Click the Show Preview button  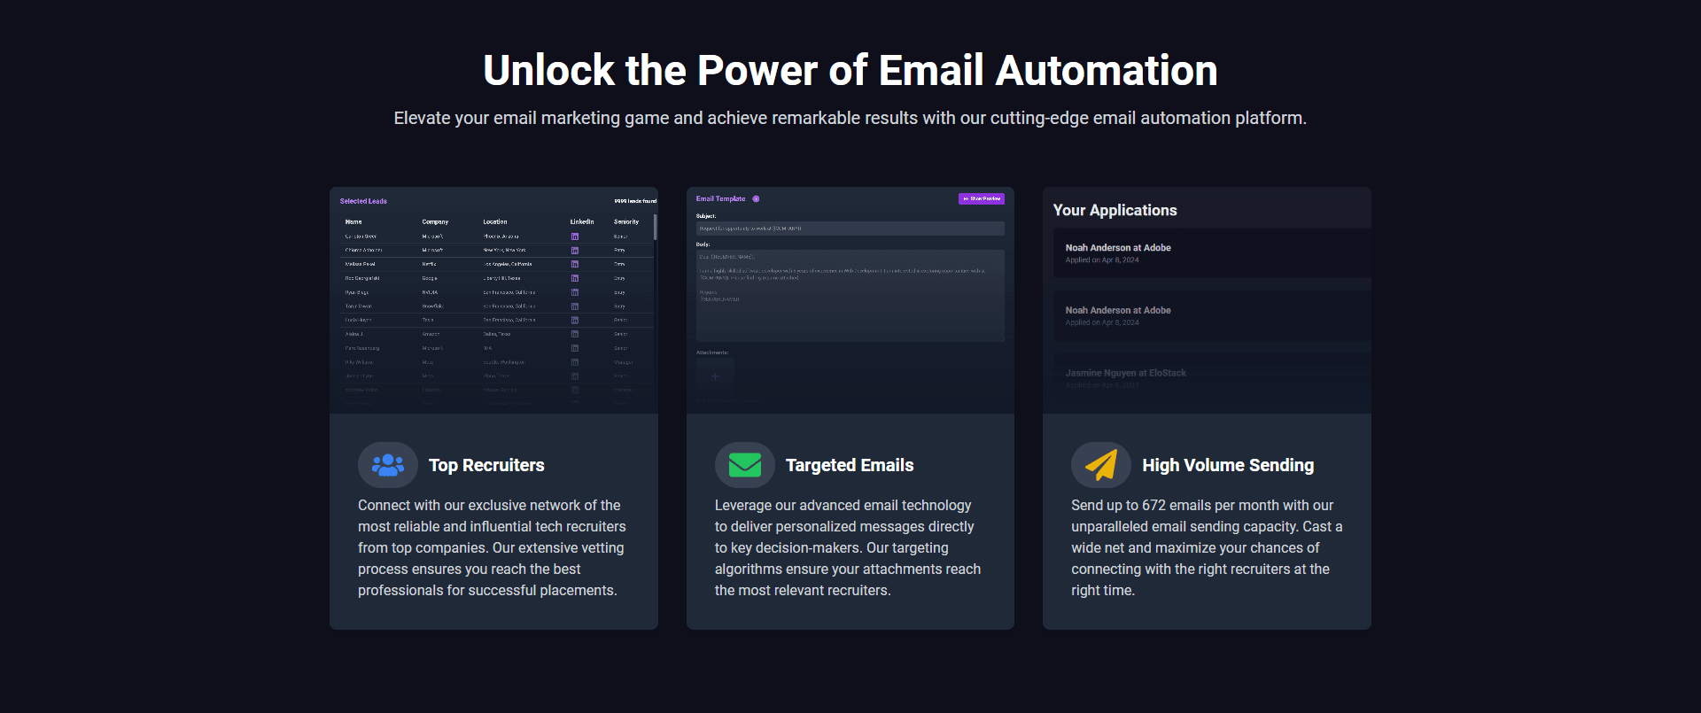(x=982, y=199)
